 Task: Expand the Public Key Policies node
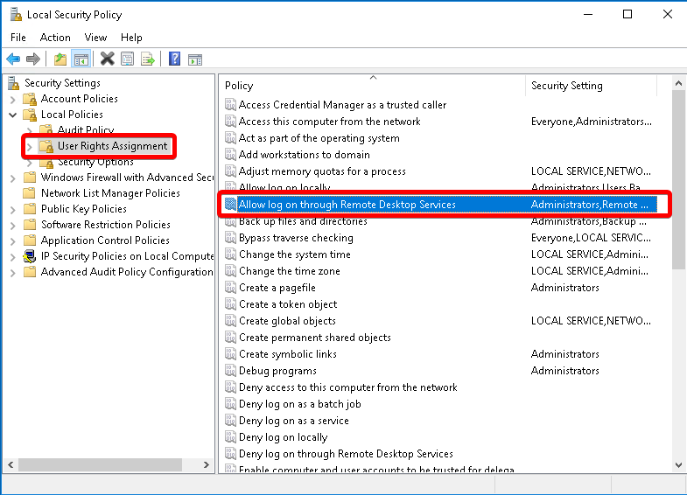(13, 209)
